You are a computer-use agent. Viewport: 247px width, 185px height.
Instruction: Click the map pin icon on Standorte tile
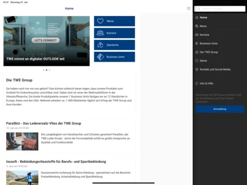click(100, 45)
